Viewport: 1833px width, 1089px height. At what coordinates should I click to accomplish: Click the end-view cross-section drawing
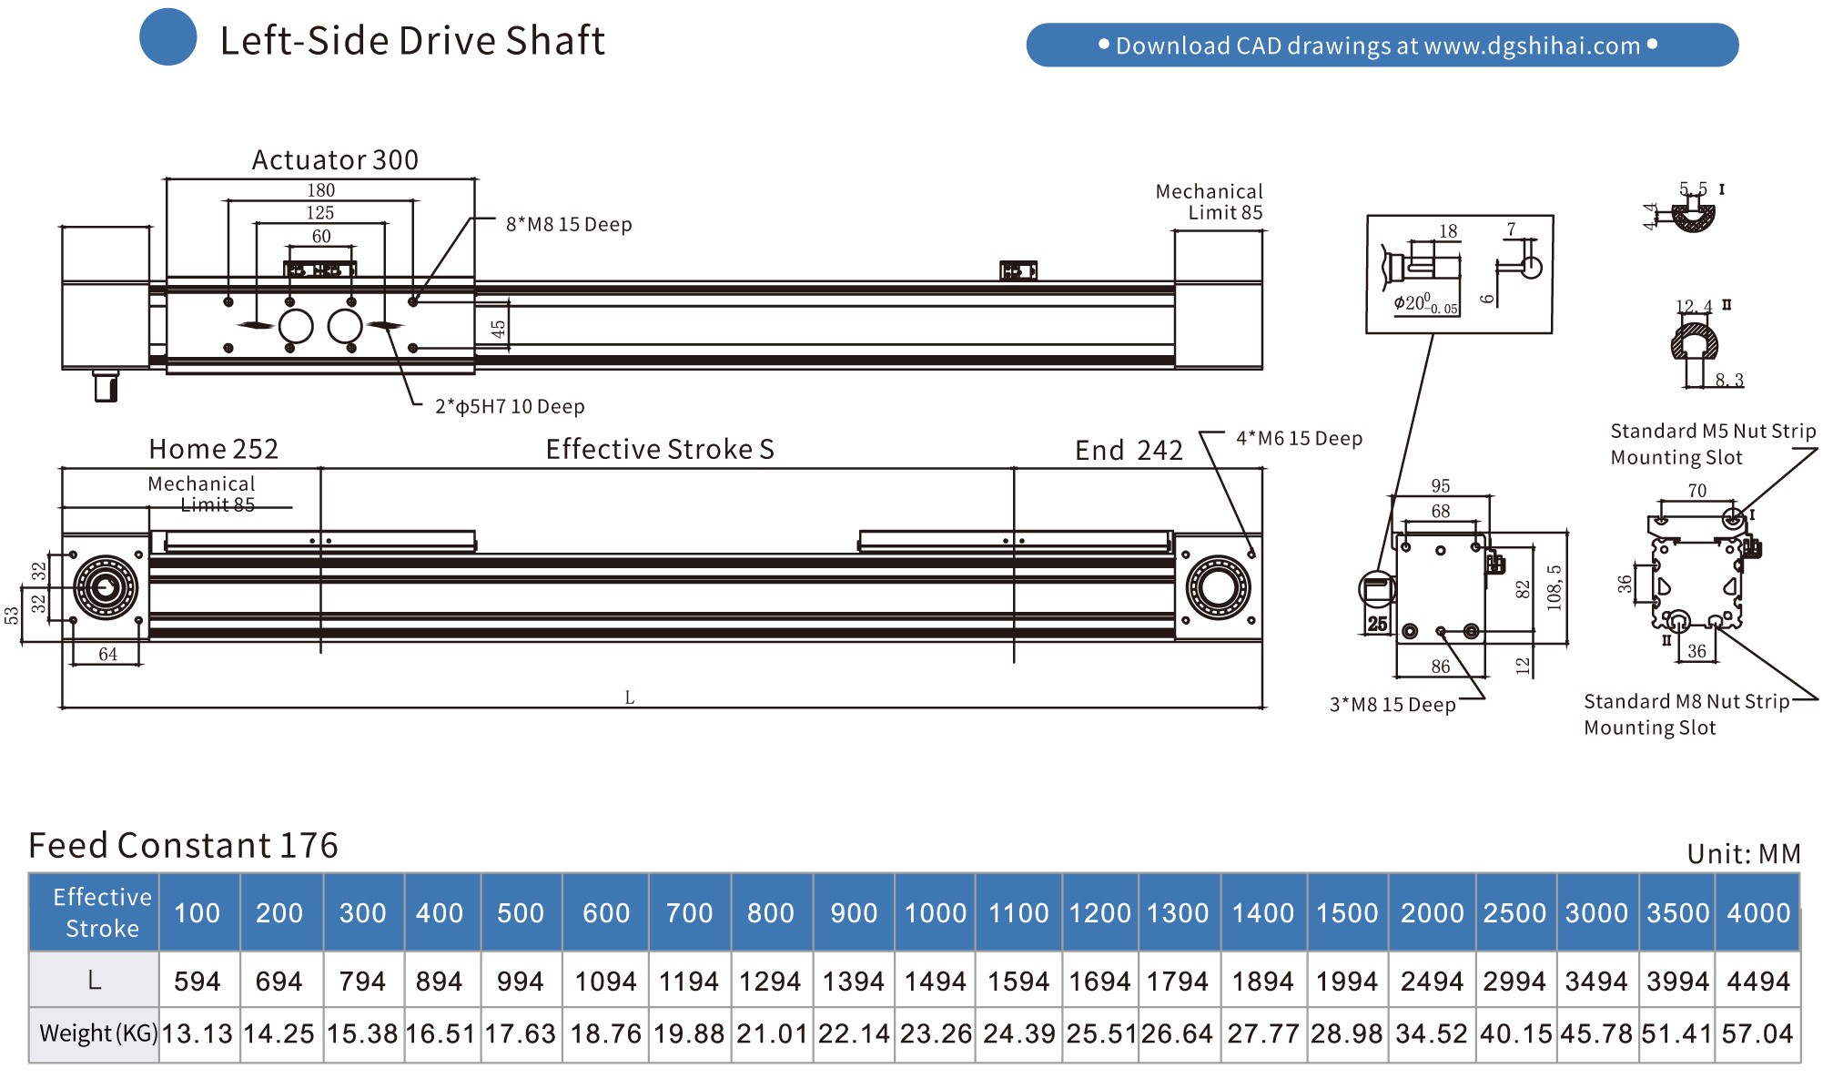tap(1441, 587)
